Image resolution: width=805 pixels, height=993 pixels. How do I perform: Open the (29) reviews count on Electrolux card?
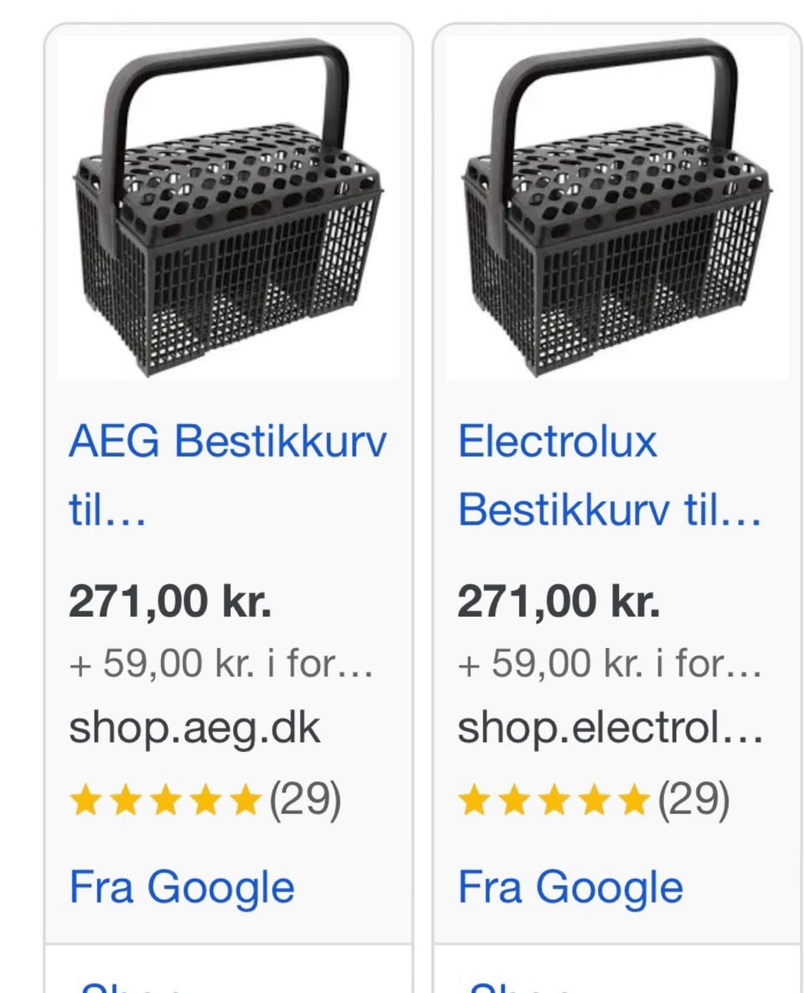(x=693, y=801)
